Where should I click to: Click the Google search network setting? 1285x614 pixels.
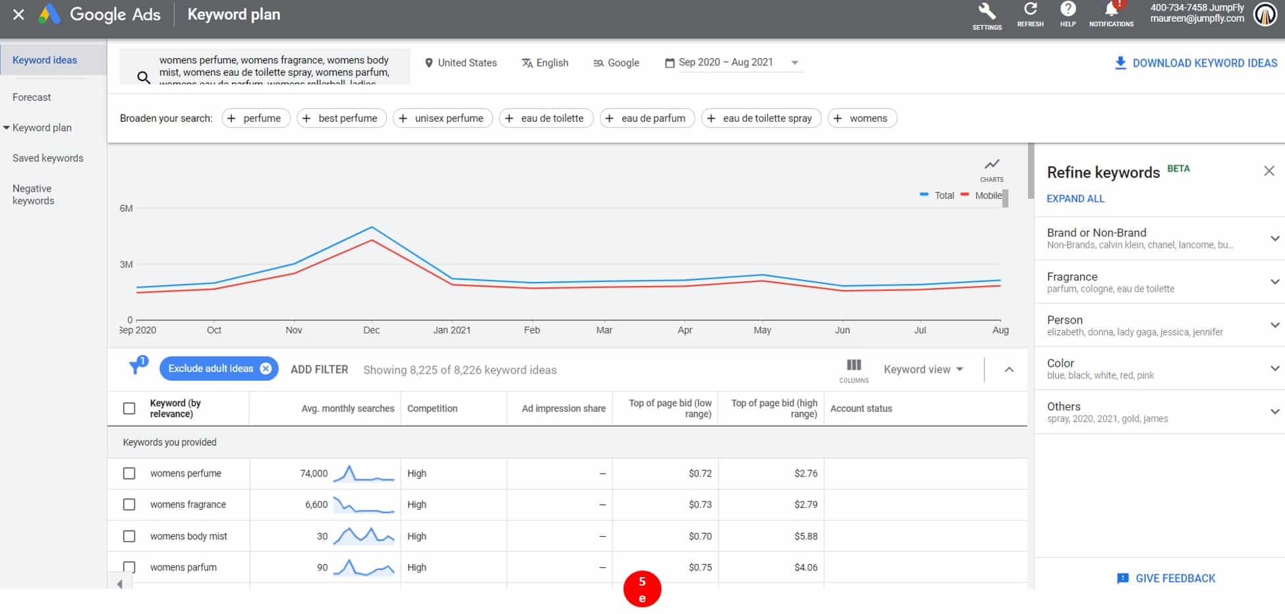615,63
